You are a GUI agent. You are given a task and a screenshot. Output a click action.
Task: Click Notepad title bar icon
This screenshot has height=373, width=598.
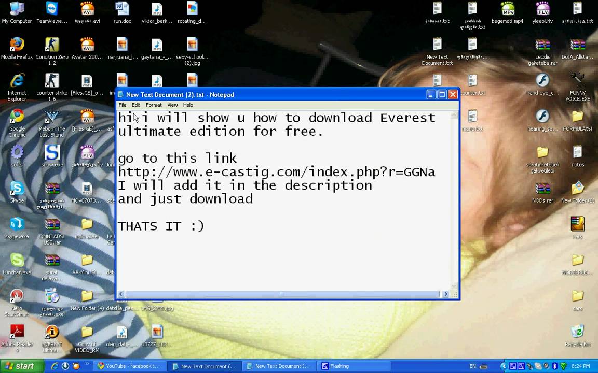coord(120,95)
